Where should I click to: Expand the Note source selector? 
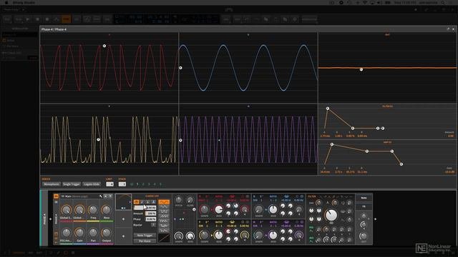(x=364, y=198)
